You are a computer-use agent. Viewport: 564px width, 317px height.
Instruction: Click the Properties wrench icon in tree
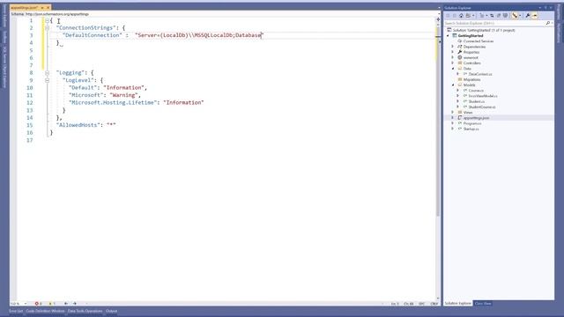pyautogui.click(x=460, y=52)
